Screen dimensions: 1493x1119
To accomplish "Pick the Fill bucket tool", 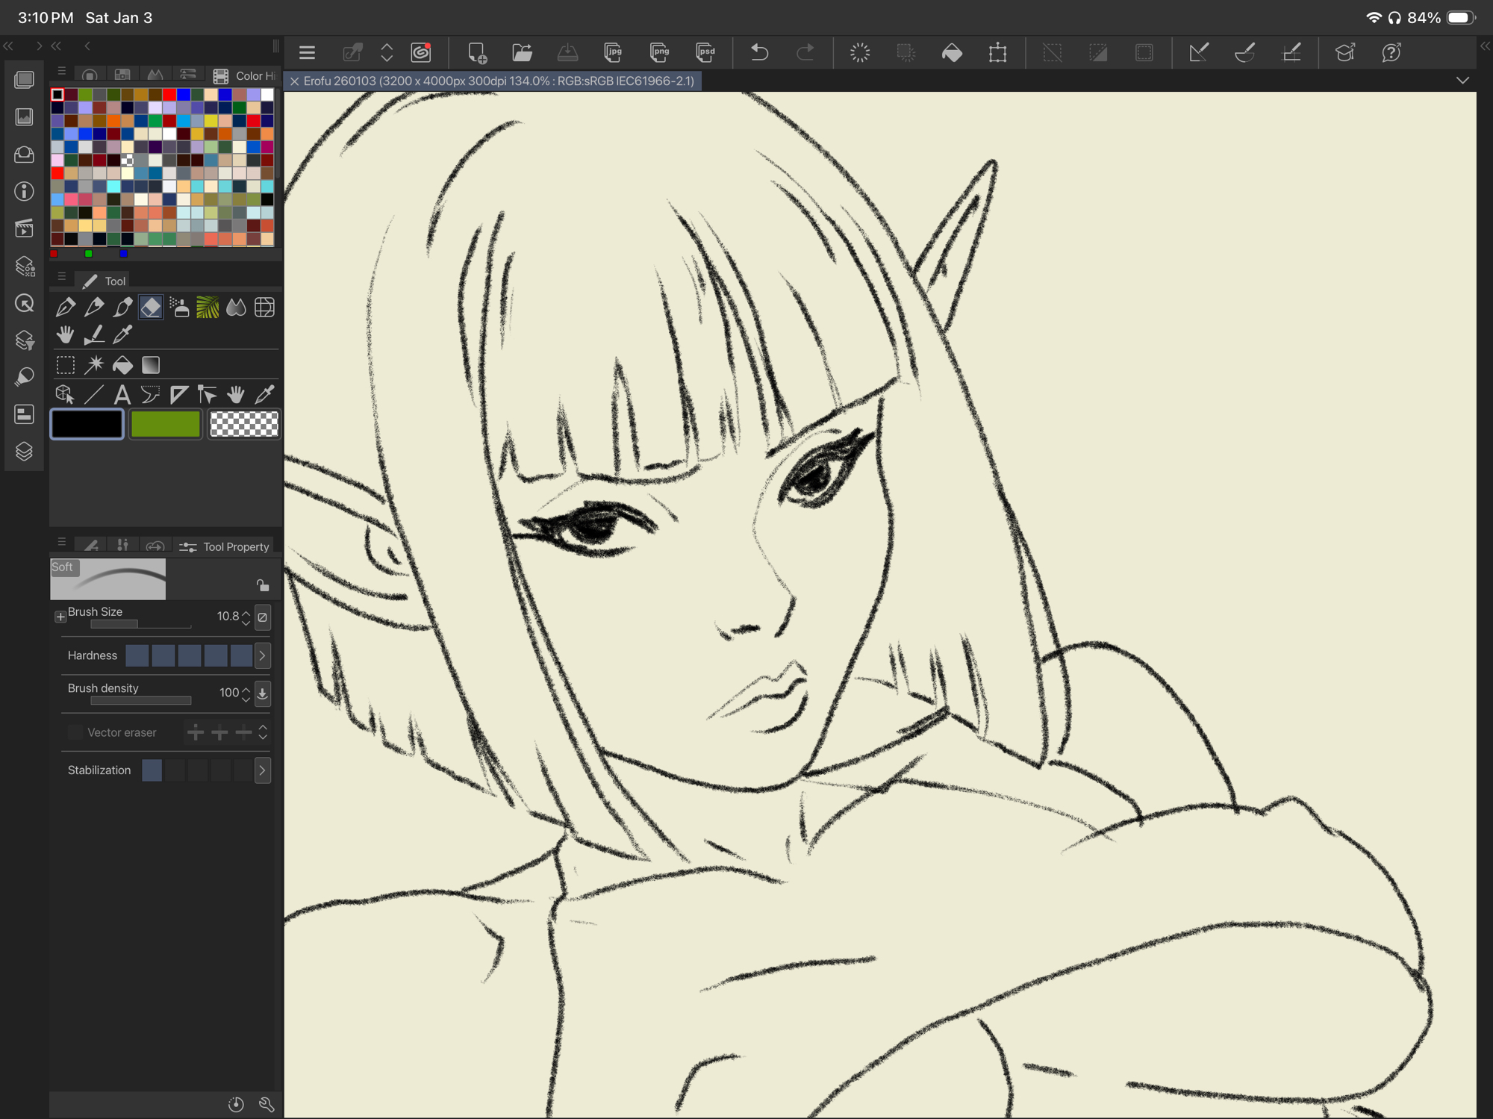I will 122,364.
